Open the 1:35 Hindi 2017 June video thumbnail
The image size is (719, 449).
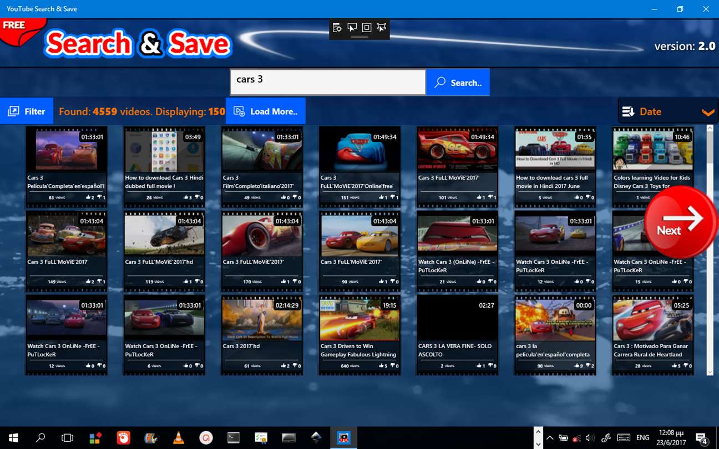(555, 150)
